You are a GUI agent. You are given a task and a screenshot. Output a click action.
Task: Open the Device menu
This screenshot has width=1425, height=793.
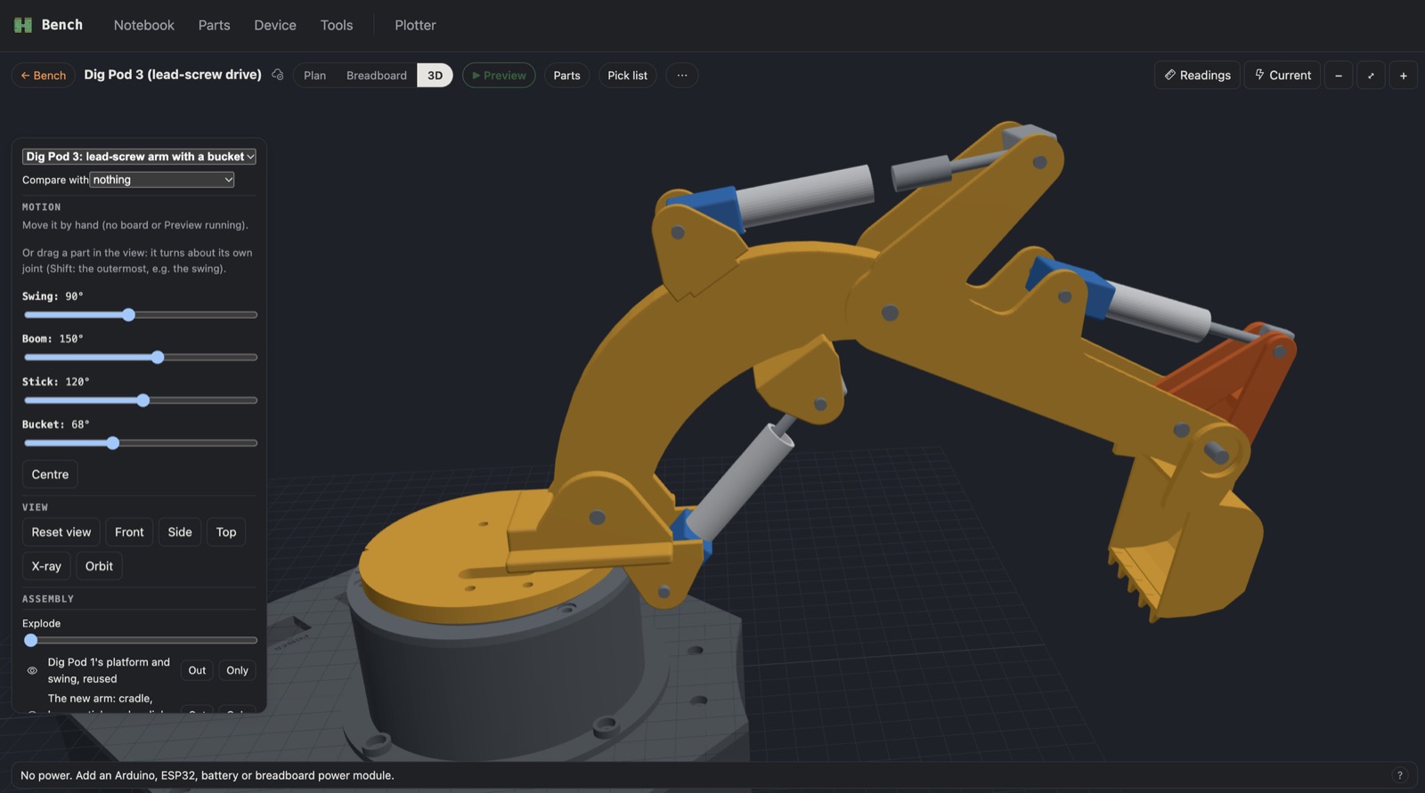pos(275,25)
